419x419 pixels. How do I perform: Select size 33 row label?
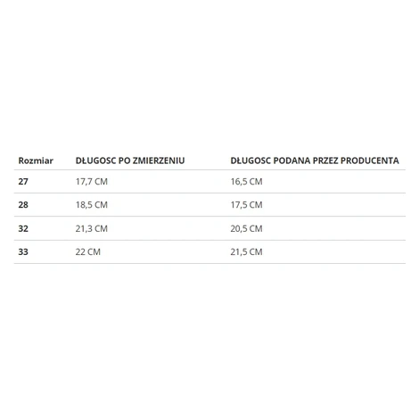tap(23, 251)
